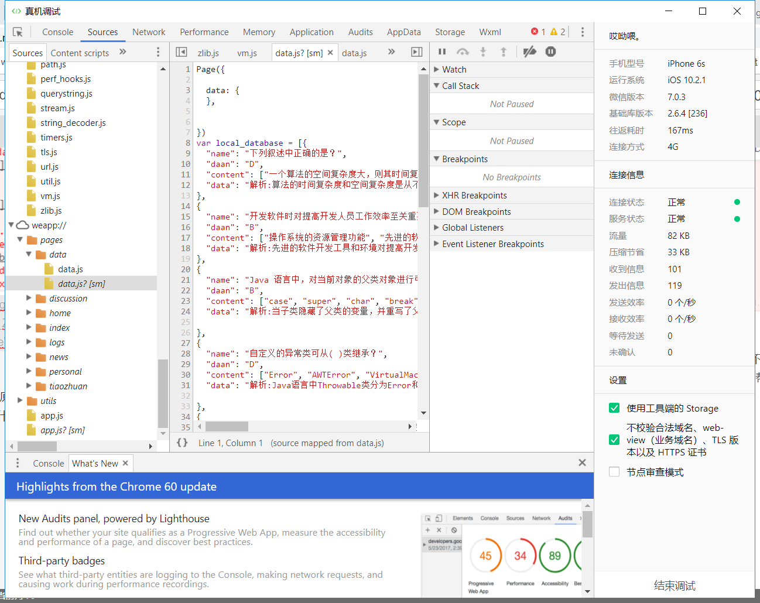The image size is (760, 603).
Task: Disable the certificate validation skip checkbox
Action: tap(614, 440)
